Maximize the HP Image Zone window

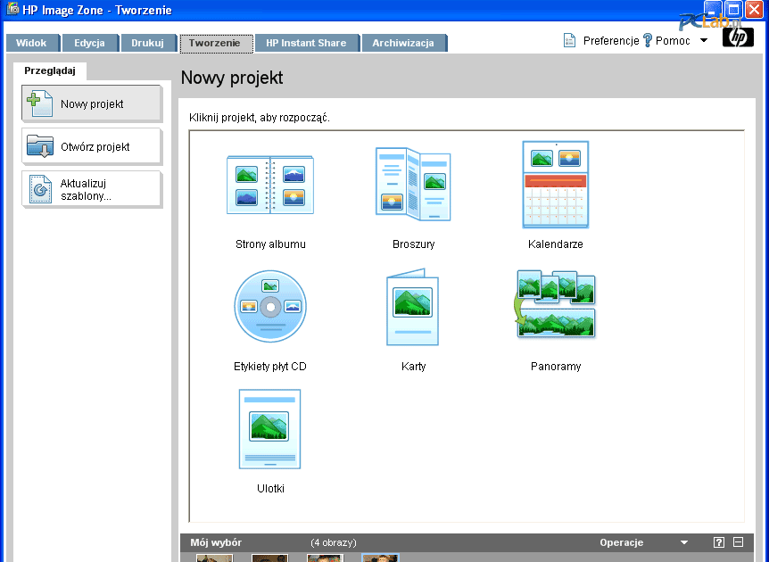click(x=733, y=9)
